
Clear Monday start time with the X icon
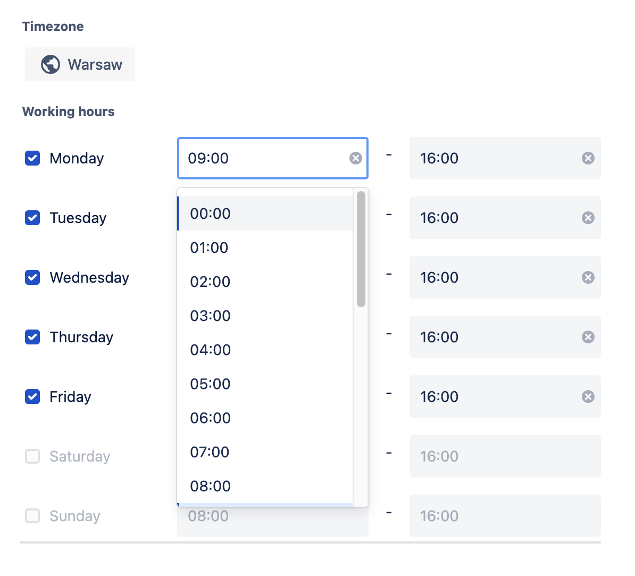[356, 158]
